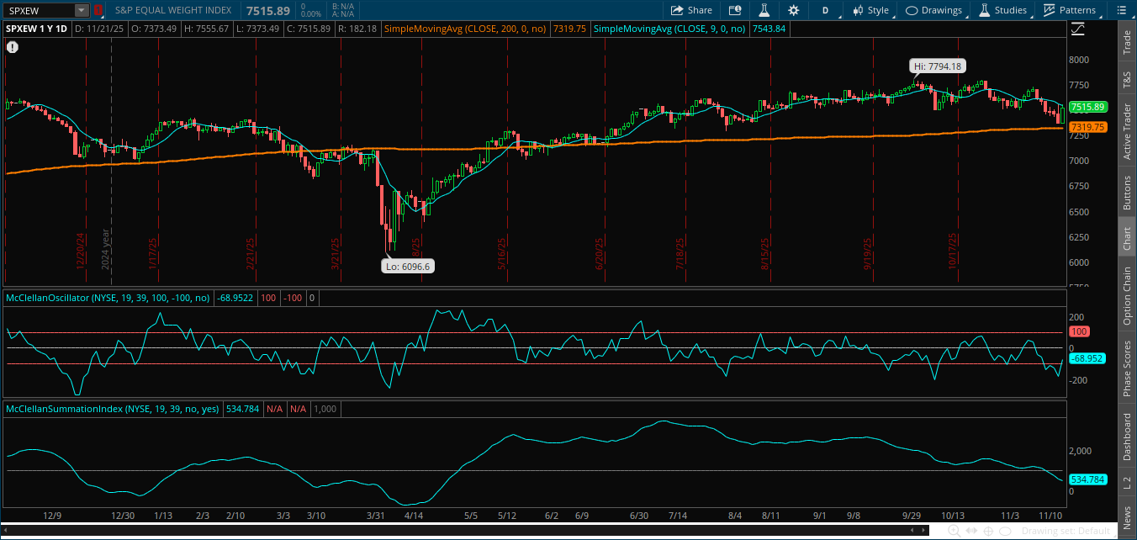
Task: Open the Option Chain side tab
Action: (1126, 296)
